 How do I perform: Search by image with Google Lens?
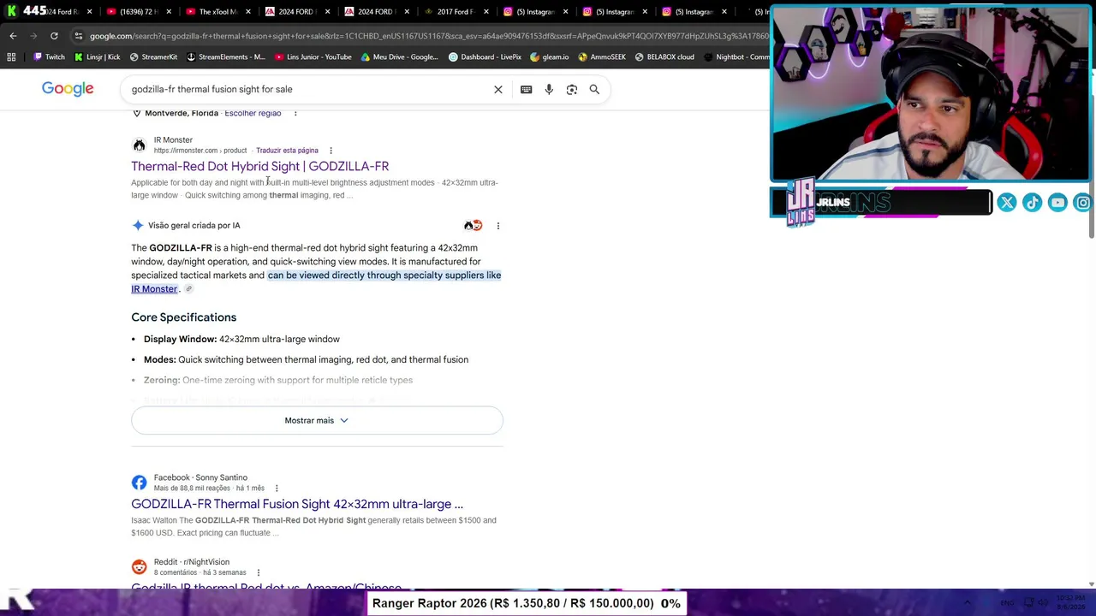572,89
